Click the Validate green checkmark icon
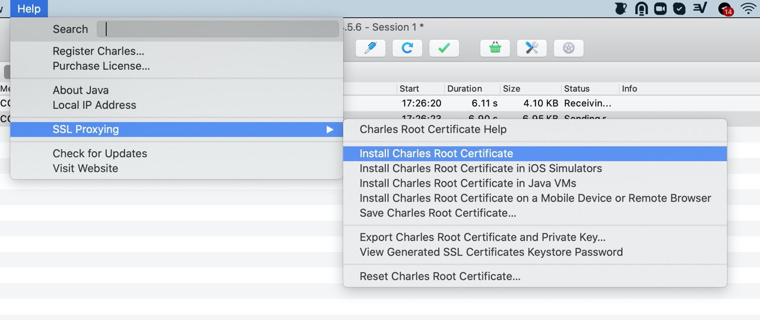 click(x=444, y=48)
